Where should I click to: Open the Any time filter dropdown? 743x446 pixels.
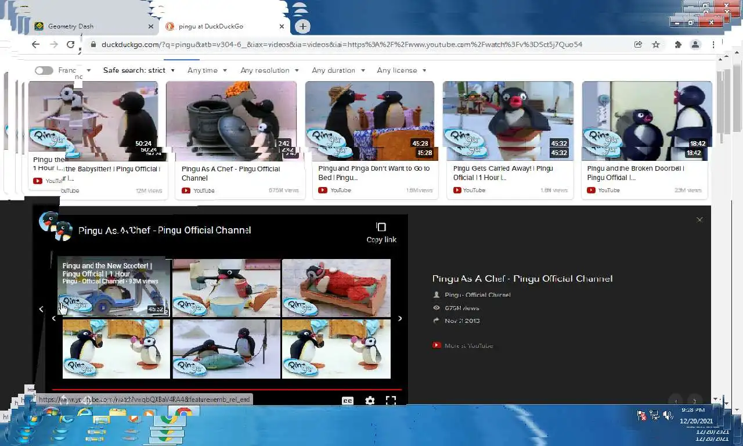click(x=207, y=70)
